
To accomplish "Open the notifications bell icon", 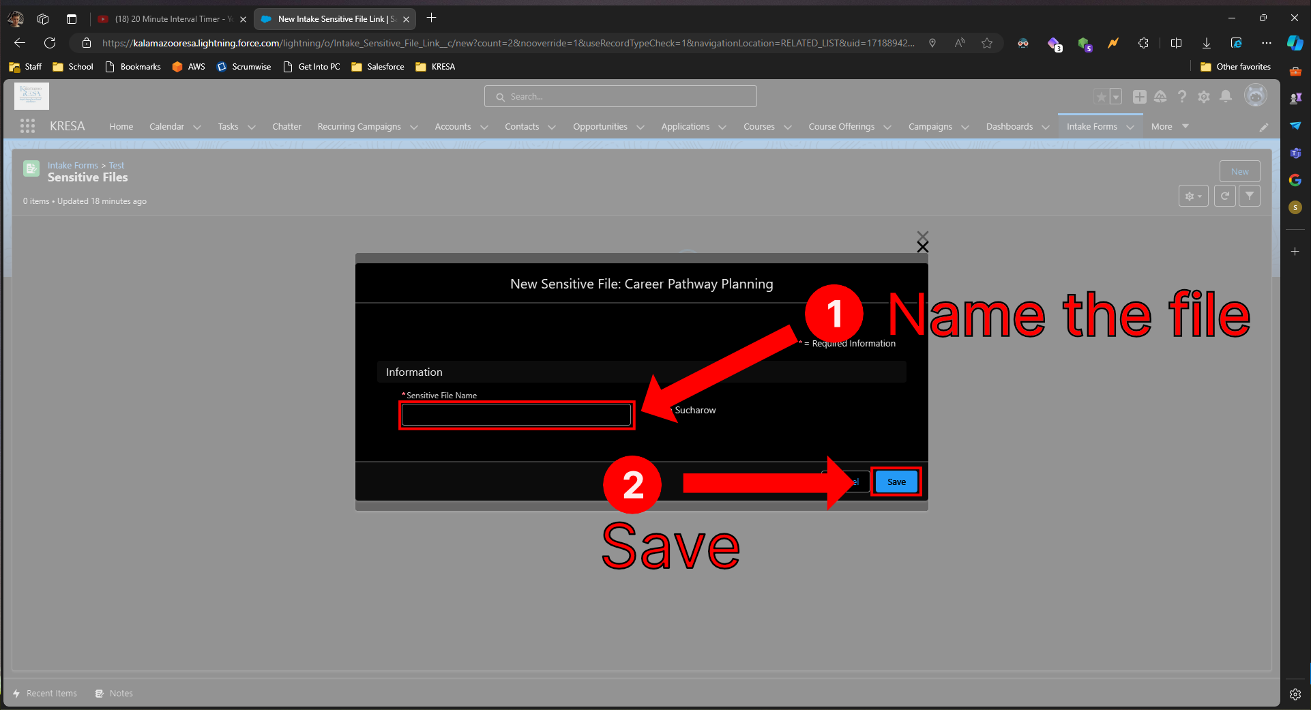I will (1226, 97).
